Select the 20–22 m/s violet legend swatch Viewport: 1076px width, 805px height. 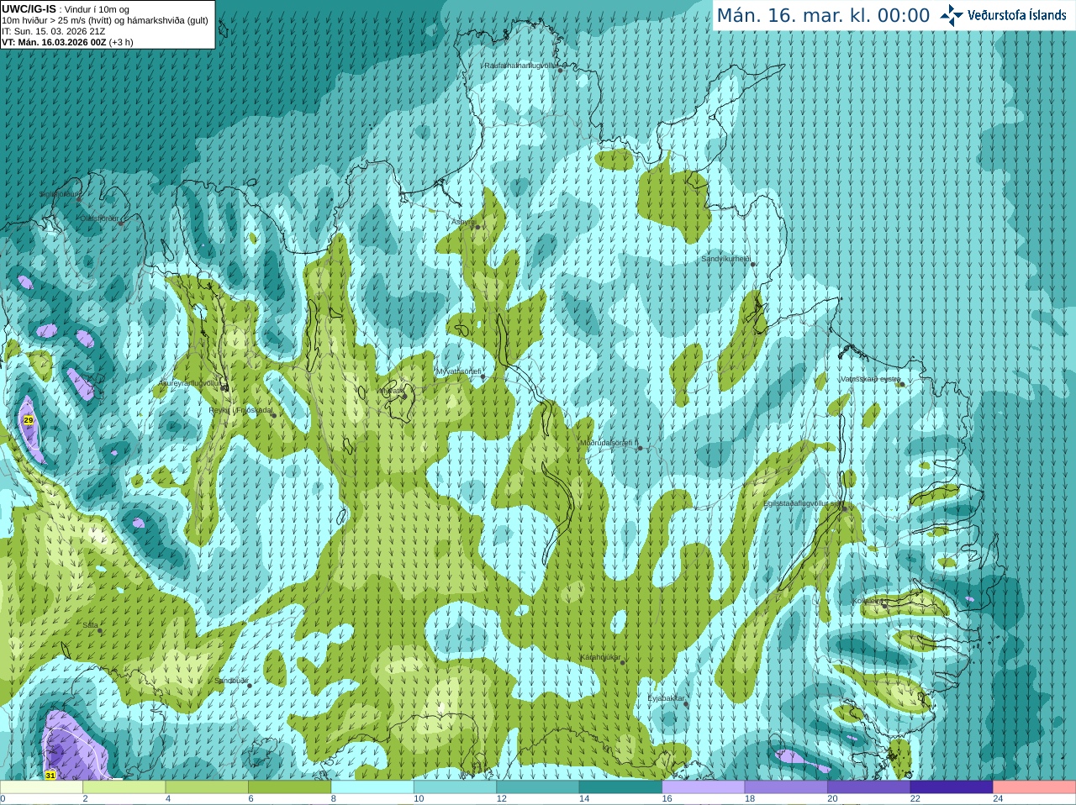coord(869,787)
